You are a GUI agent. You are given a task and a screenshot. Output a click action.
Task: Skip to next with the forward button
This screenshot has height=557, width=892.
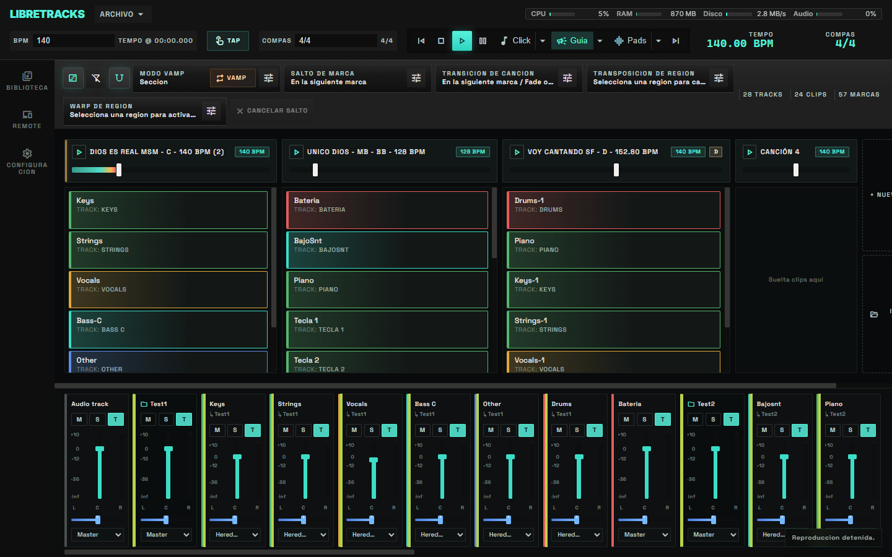point(676,41)
